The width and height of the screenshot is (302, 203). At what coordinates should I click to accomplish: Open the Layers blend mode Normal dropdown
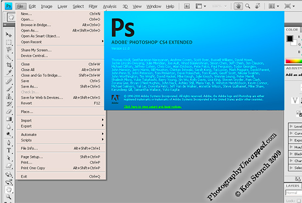pyautogui.click(x=294, y=193)
